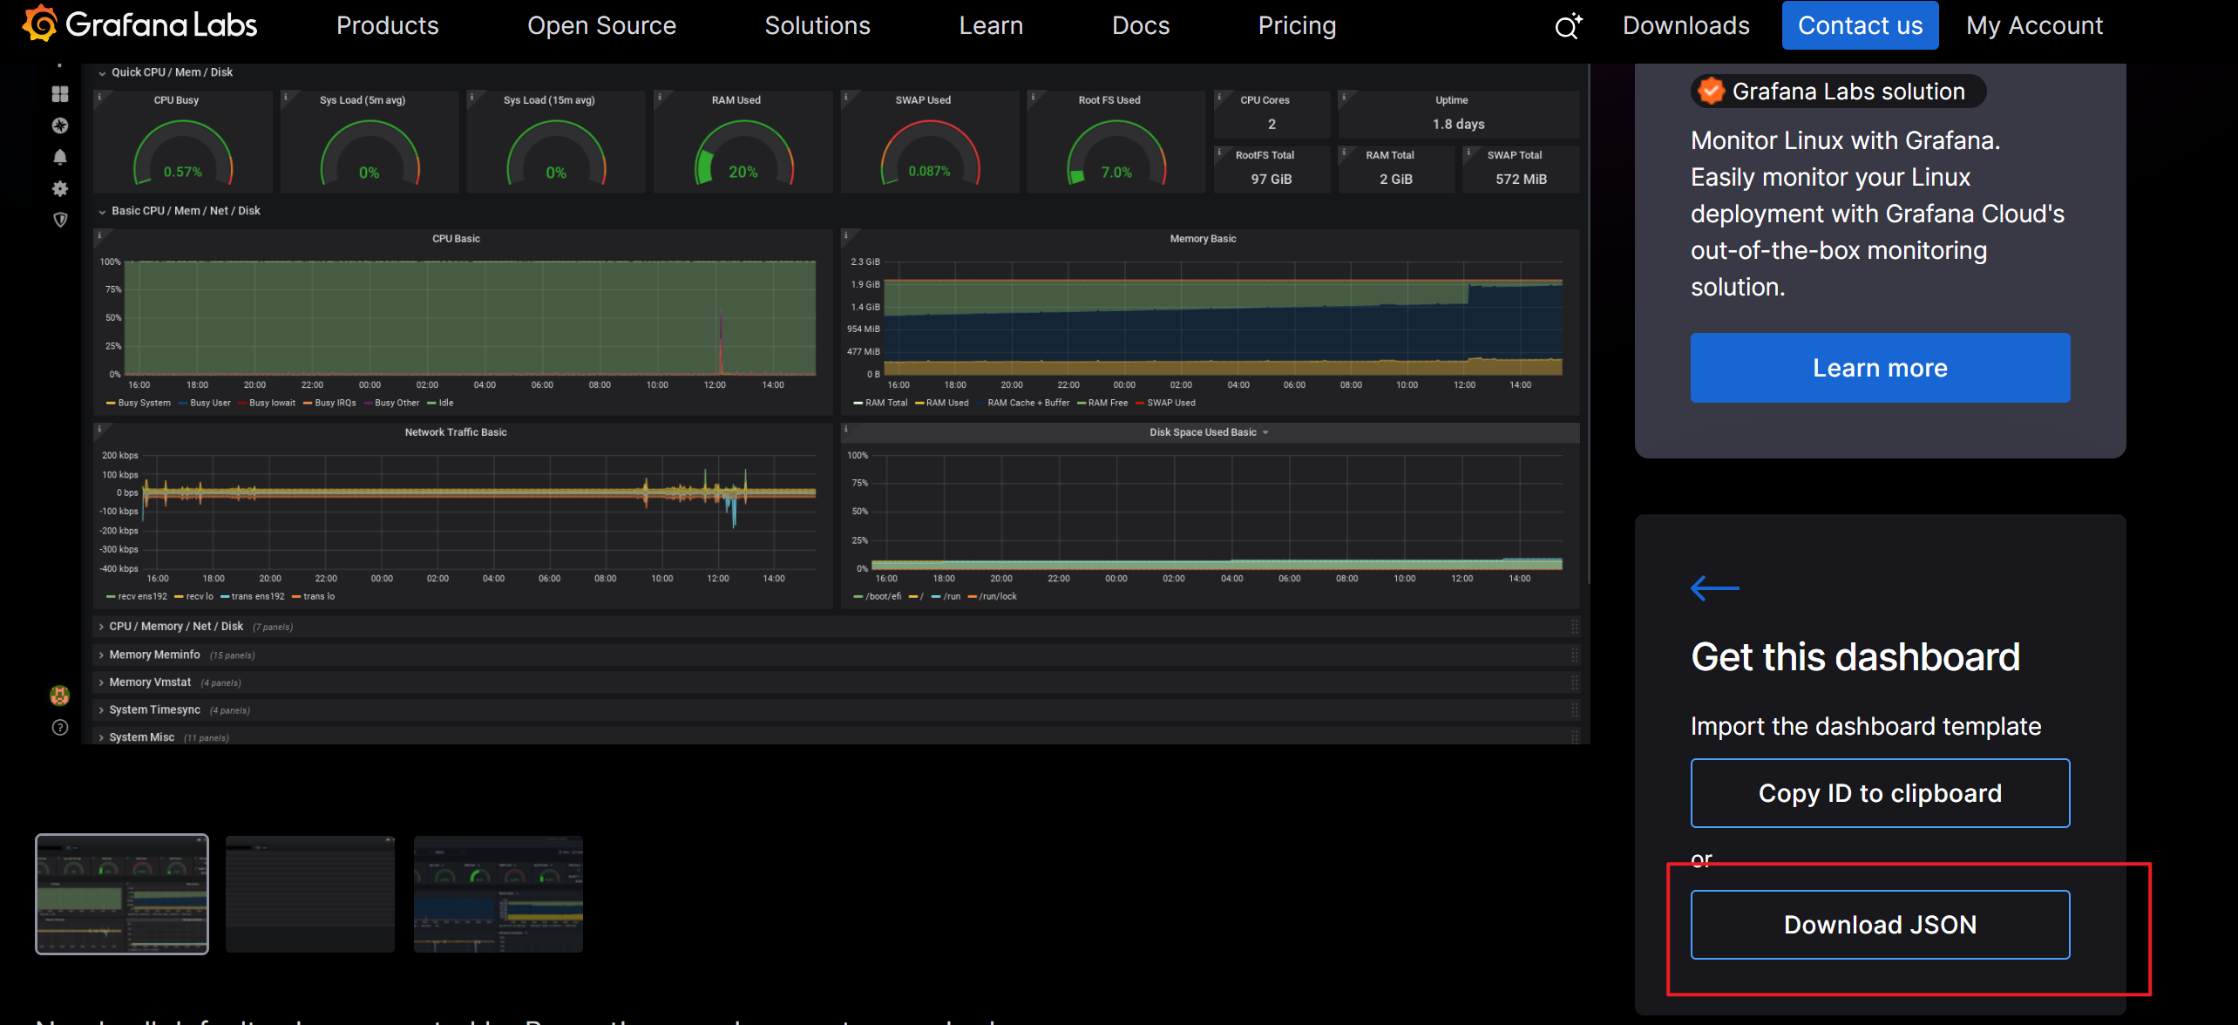Click the Grafana Labs logo
2238x1025 pixels.
(139, 24)
